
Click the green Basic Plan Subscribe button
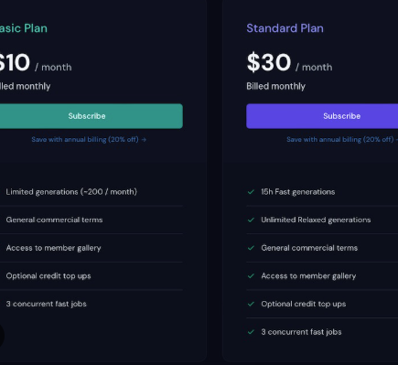[91, 116]
